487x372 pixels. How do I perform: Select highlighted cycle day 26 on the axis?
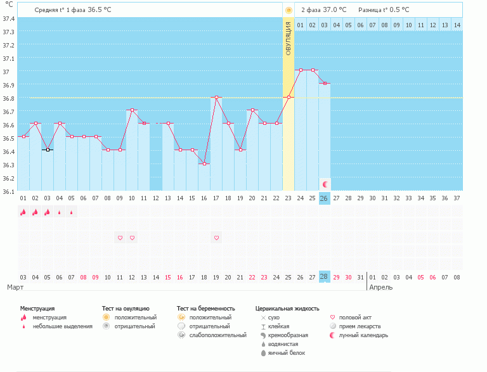[x=324, y=198]
